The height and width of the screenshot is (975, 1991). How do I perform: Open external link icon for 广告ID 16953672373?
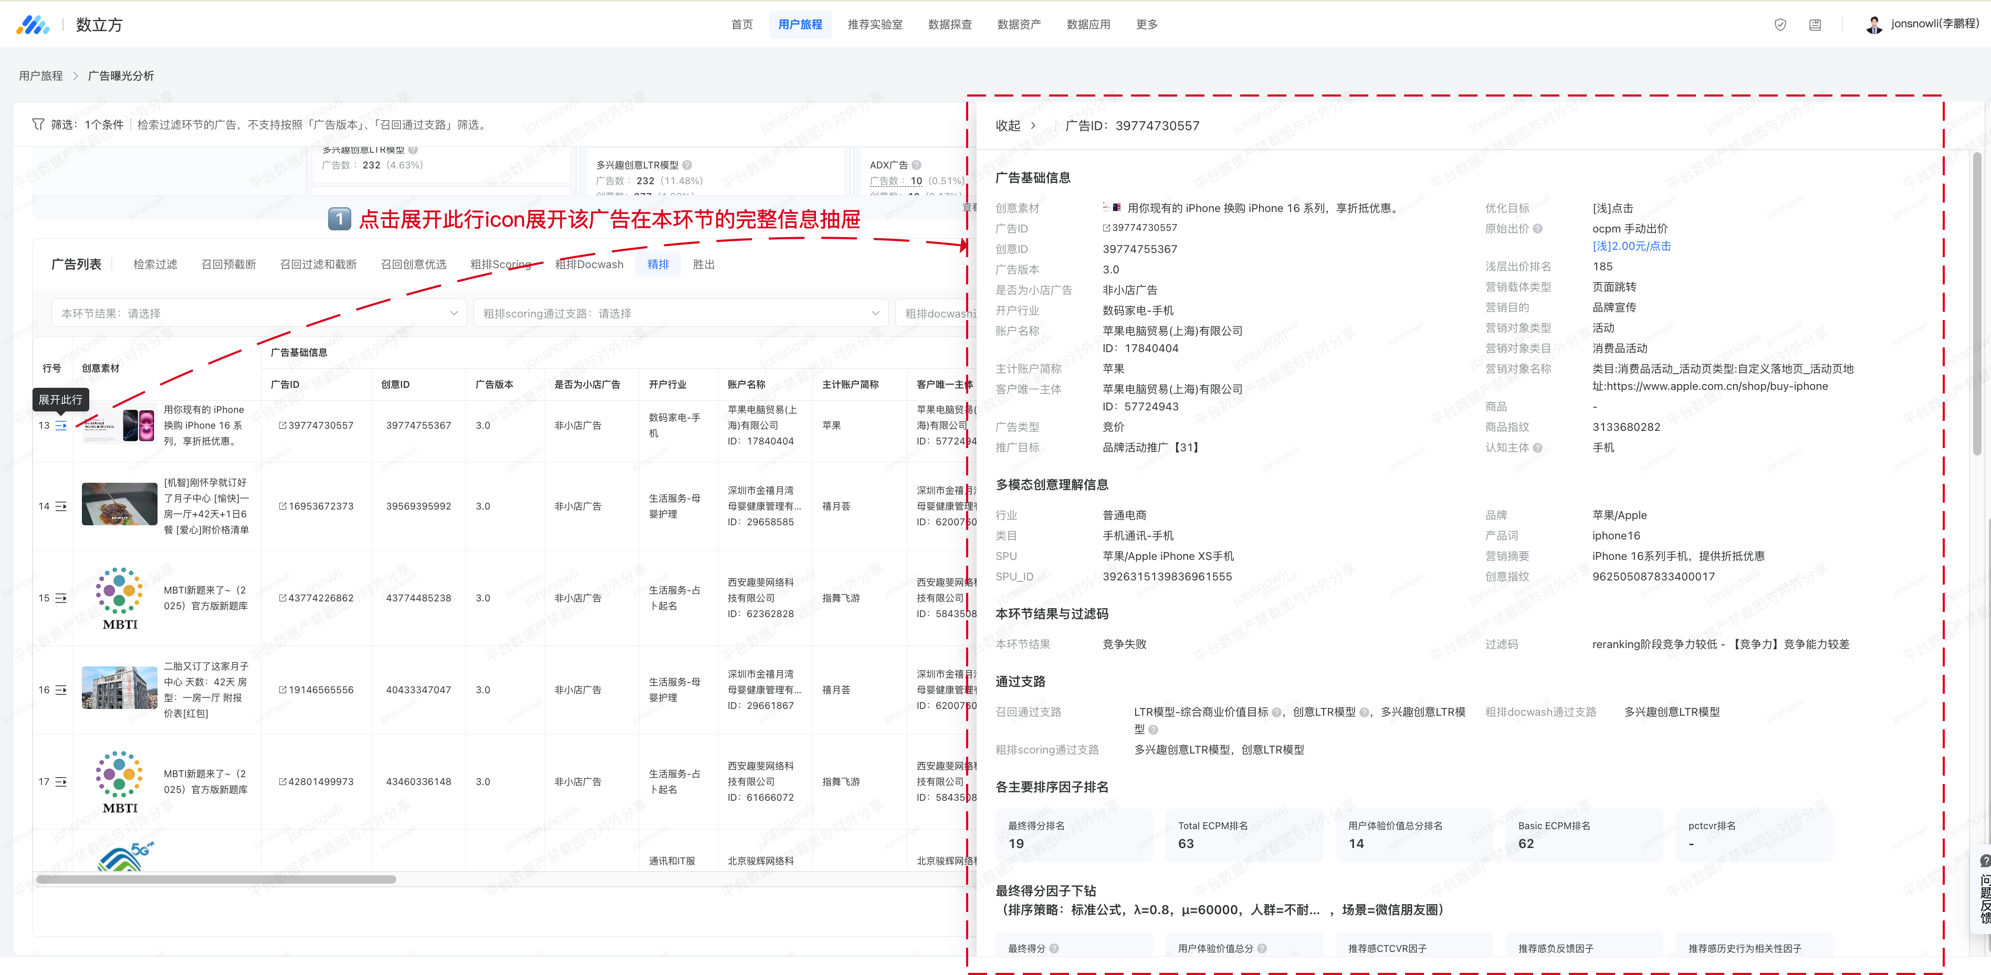pyautogui.click(x=283, y=506)
